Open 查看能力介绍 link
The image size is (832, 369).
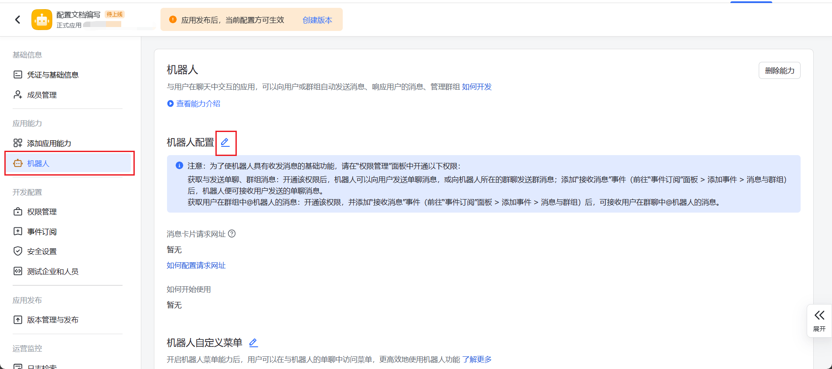198,104
